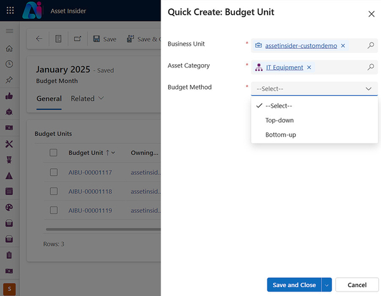This screenshot has height=296, width=381.
Task: Expand the Related tab dropdown
Action: pyautogui.click(x=87, y=98)
